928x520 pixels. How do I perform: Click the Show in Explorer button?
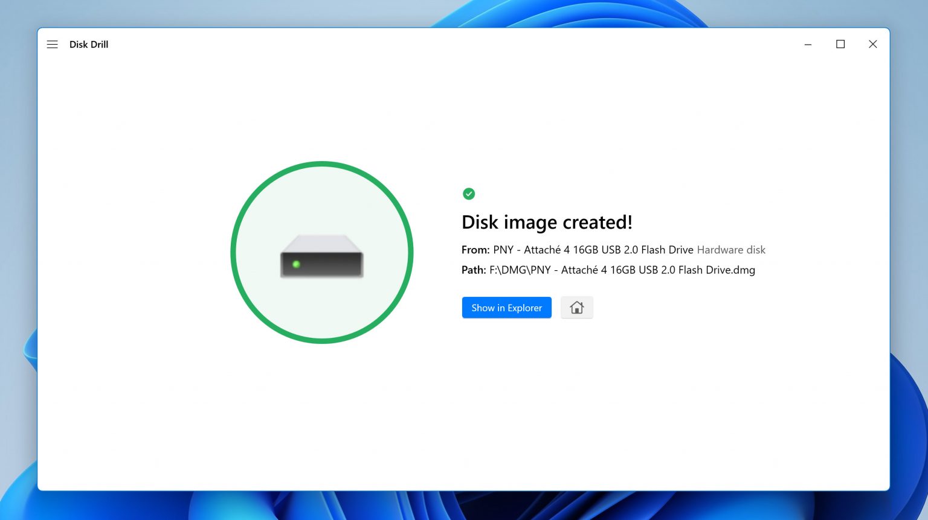point(506,308)
